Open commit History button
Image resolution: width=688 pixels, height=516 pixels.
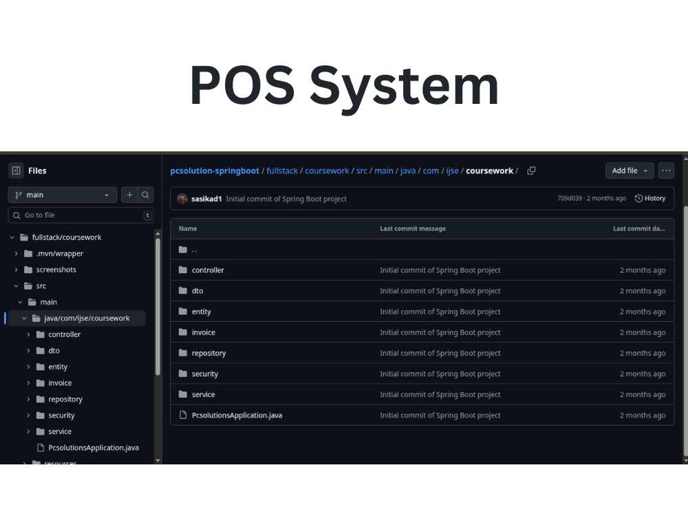650,198
